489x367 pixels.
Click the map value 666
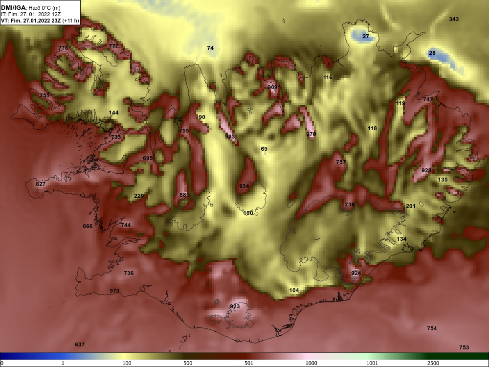click(88, 226)
